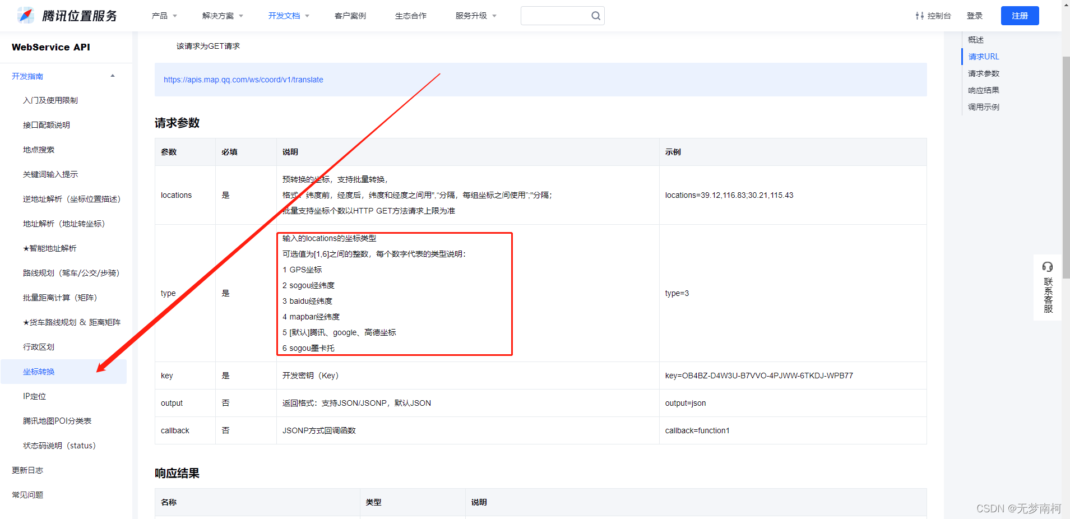This screenshot has width=1070, height=519.
Task: Expand the 服务升级 dropdown menu
Action: [476, 16]
